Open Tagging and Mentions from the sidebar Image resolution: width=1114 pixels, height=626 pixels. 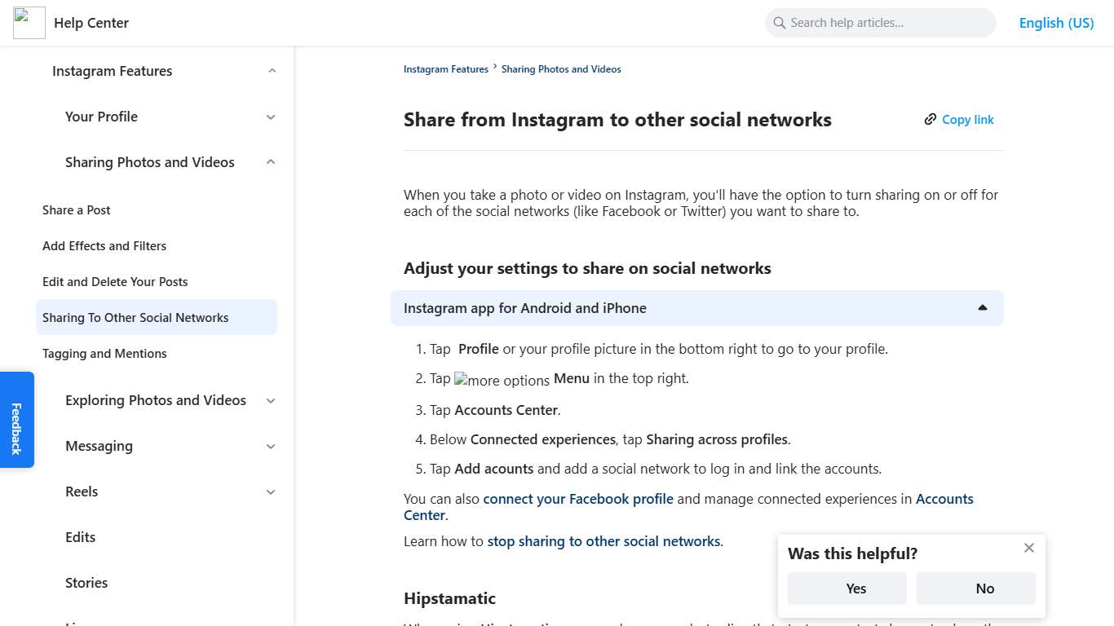click(x=104, y=353)
